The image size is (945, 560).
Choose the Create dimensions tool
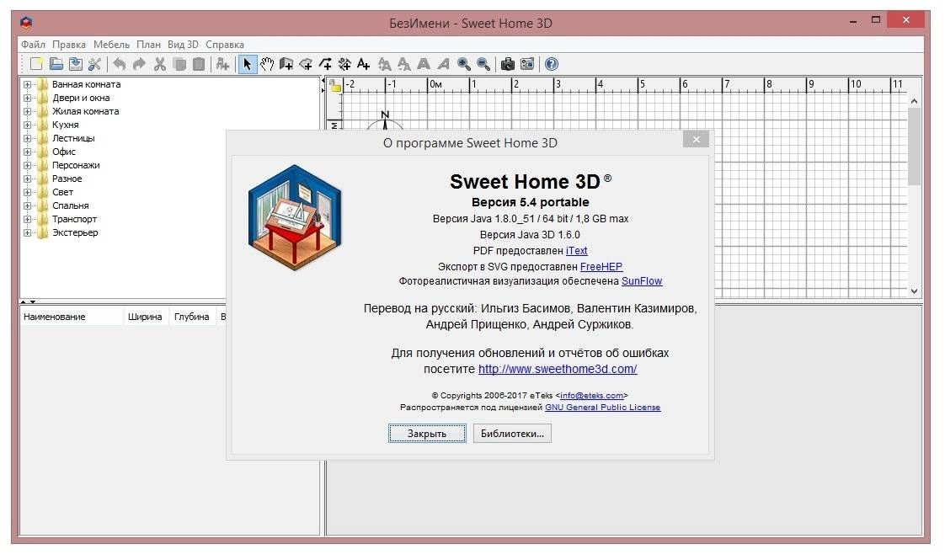[x=344, y=64]
